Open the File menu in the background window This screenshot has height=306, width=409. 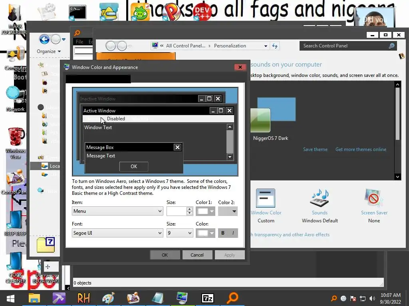pyautogui.click(x=79, y=41)
